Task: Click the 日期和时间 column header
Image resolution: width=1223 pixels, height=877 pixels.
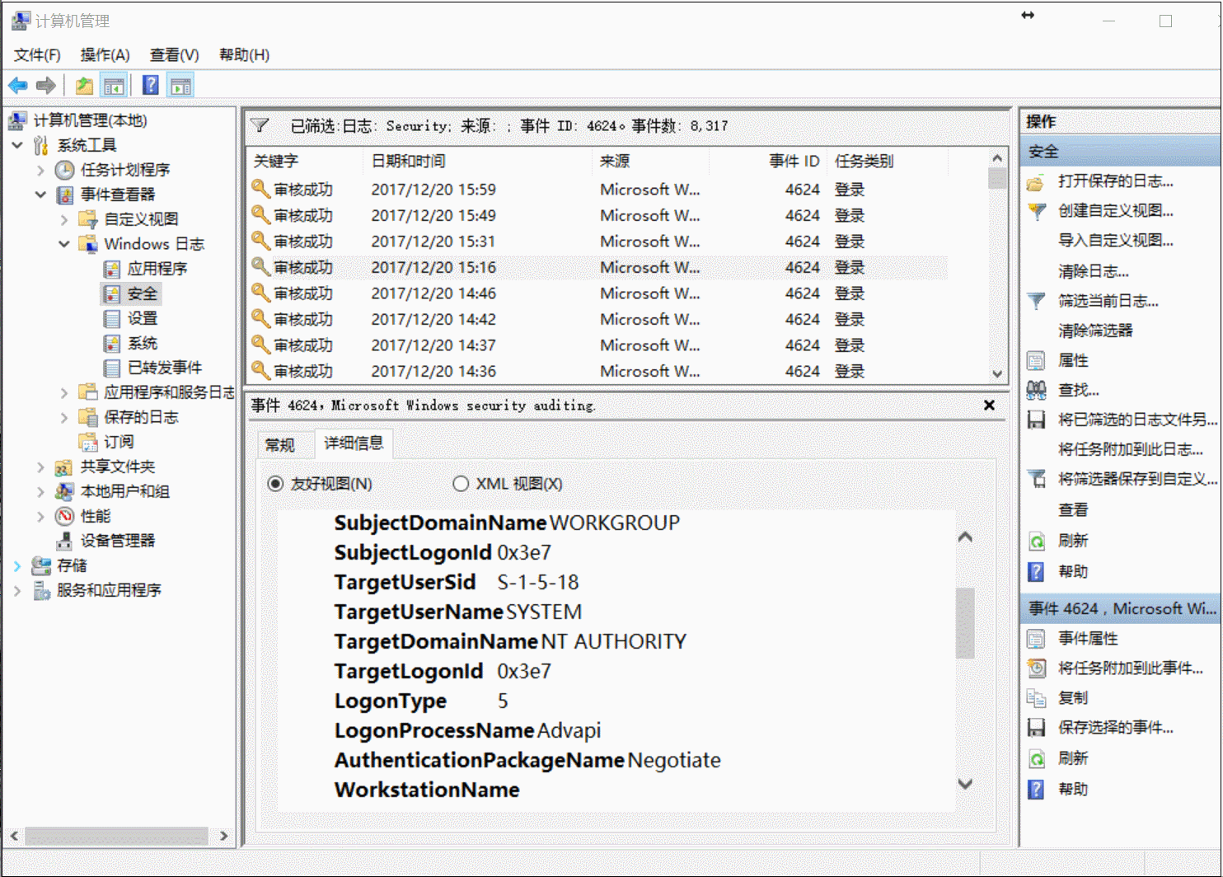Action: [477, 161]
